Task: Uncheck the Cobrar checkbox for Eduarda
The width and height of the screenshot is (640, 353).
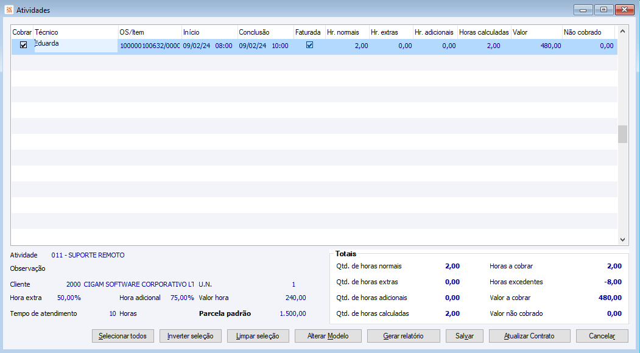Action: click(x=23, y=45)
